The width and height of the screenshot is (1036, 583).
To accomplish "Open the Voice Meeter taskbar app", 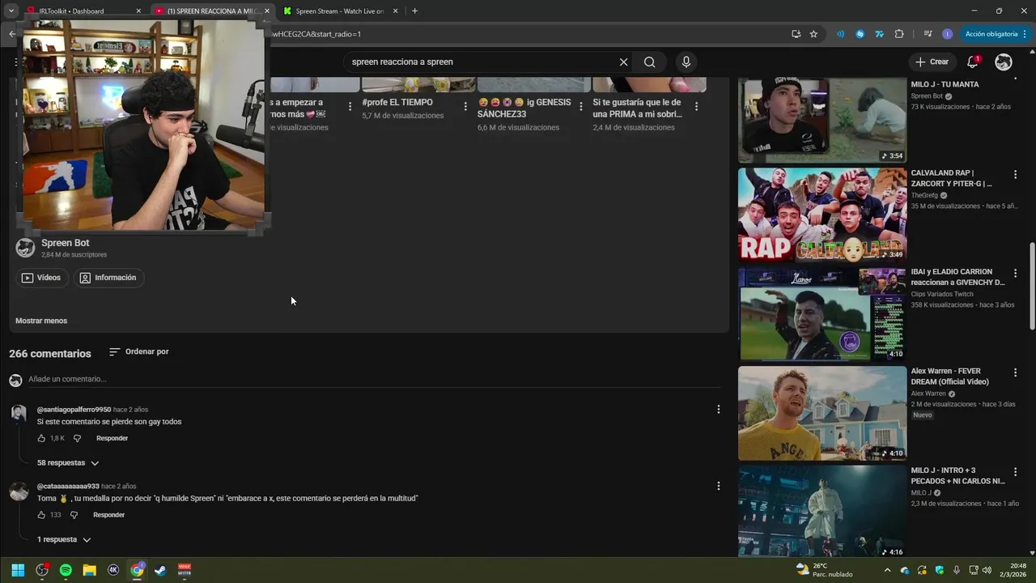I will [x=185, y=570].
